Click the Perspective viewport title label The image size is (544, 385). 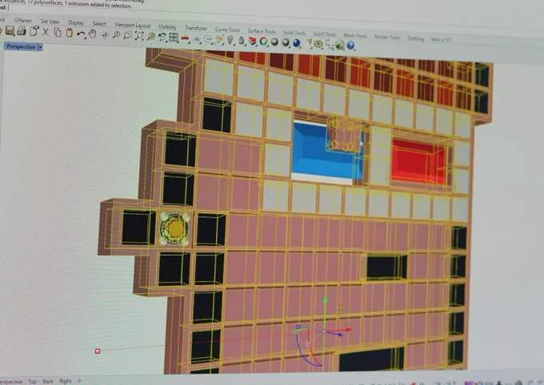[21, 47]
